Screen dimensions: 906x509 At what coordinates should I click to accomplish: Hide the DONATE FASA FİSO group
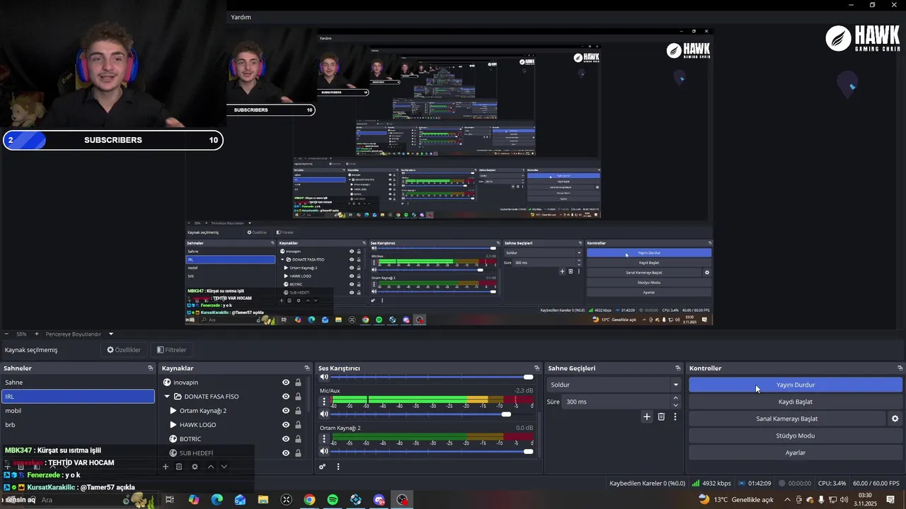pyautogui.click(x=286, y=397)
